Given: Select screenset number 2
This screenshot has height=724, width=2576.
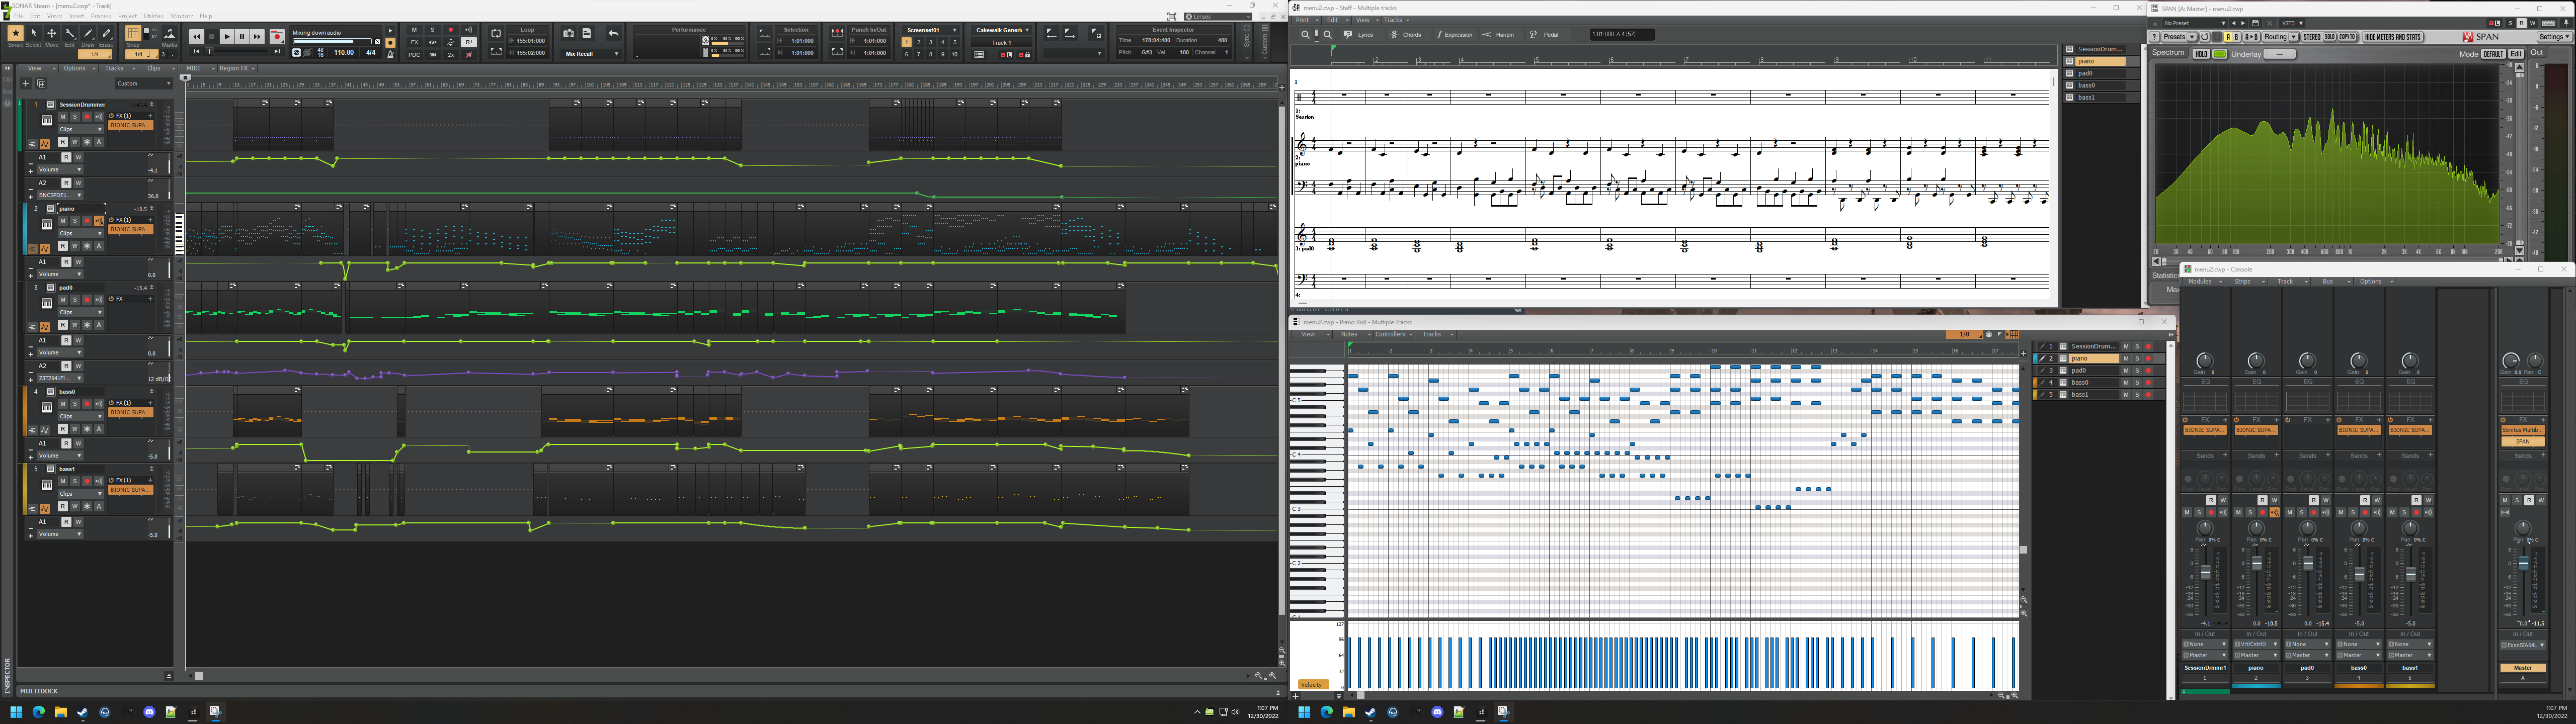Looking at the screenshot, I should point(918,42).
